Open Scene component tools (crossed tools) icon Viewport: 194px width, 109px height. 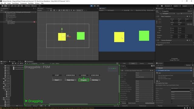click(x=71, y=10)
